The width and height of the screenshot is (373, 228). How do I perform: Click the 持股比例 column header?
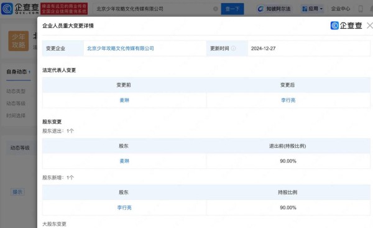[x=287, y=192]
